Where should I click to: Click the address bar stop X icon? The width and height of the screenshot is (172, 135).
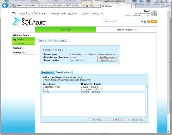(98, 6)
